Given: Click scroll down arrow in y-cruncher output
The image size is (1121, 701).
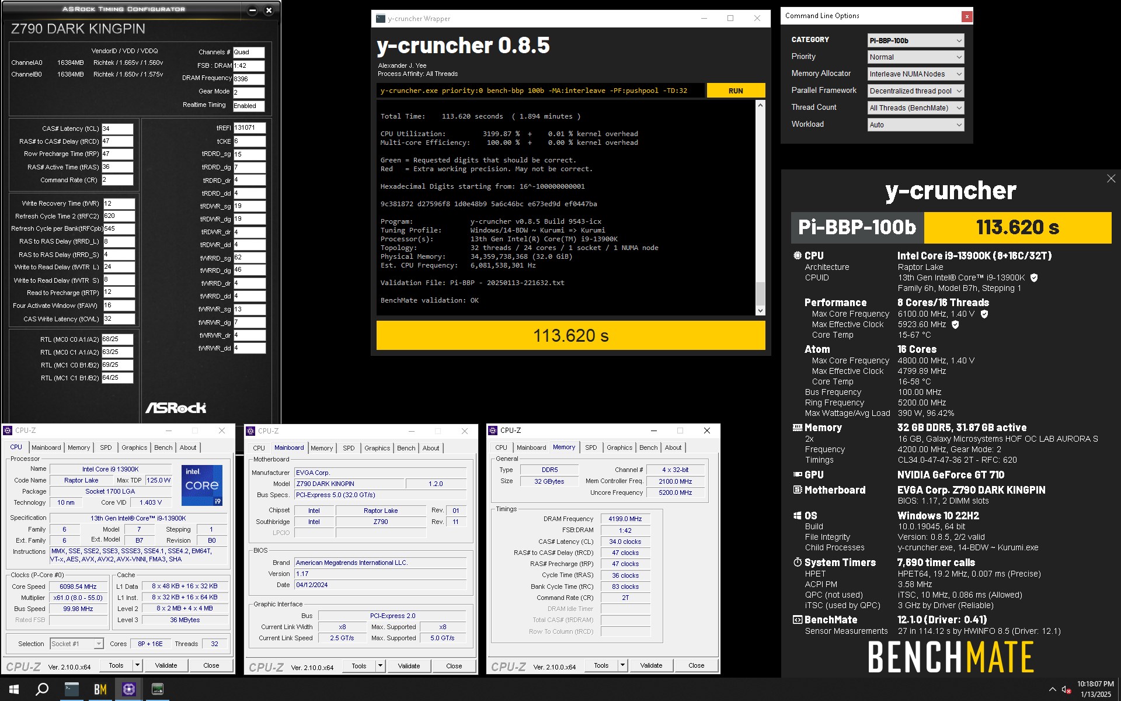Looking at the screenshot, I should tap(760, 311).
